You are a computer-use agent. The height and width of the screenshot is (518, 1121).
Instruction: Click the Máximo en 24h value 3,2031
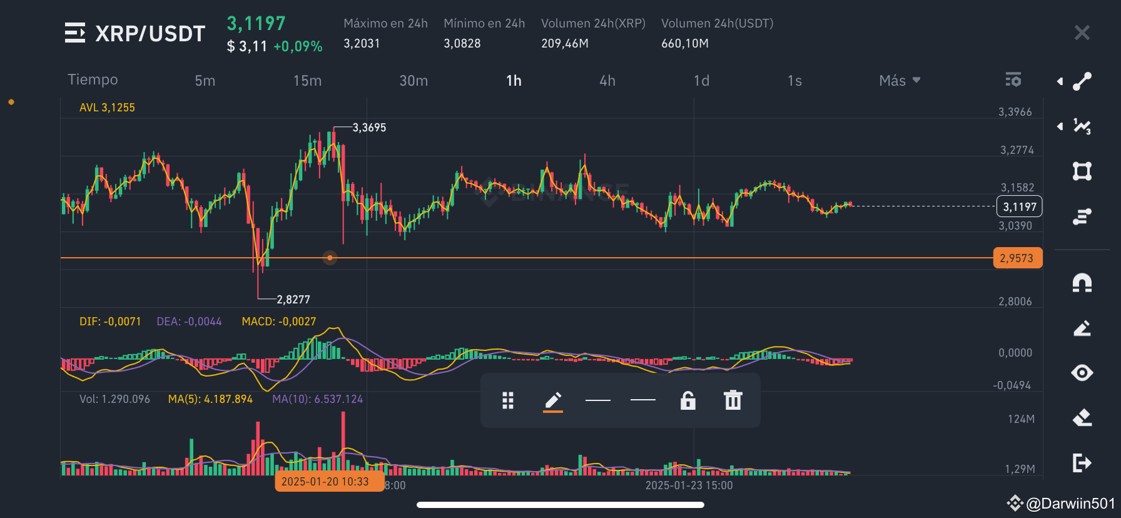tap(362, 43)
